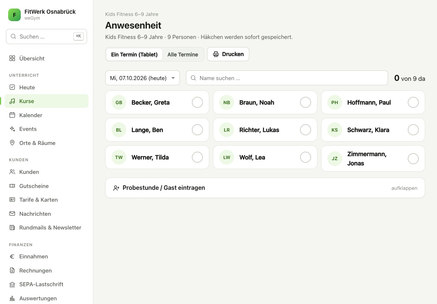Click the Events sparkle icon
This screenshot has width=437, height=304.
(12, 129)
